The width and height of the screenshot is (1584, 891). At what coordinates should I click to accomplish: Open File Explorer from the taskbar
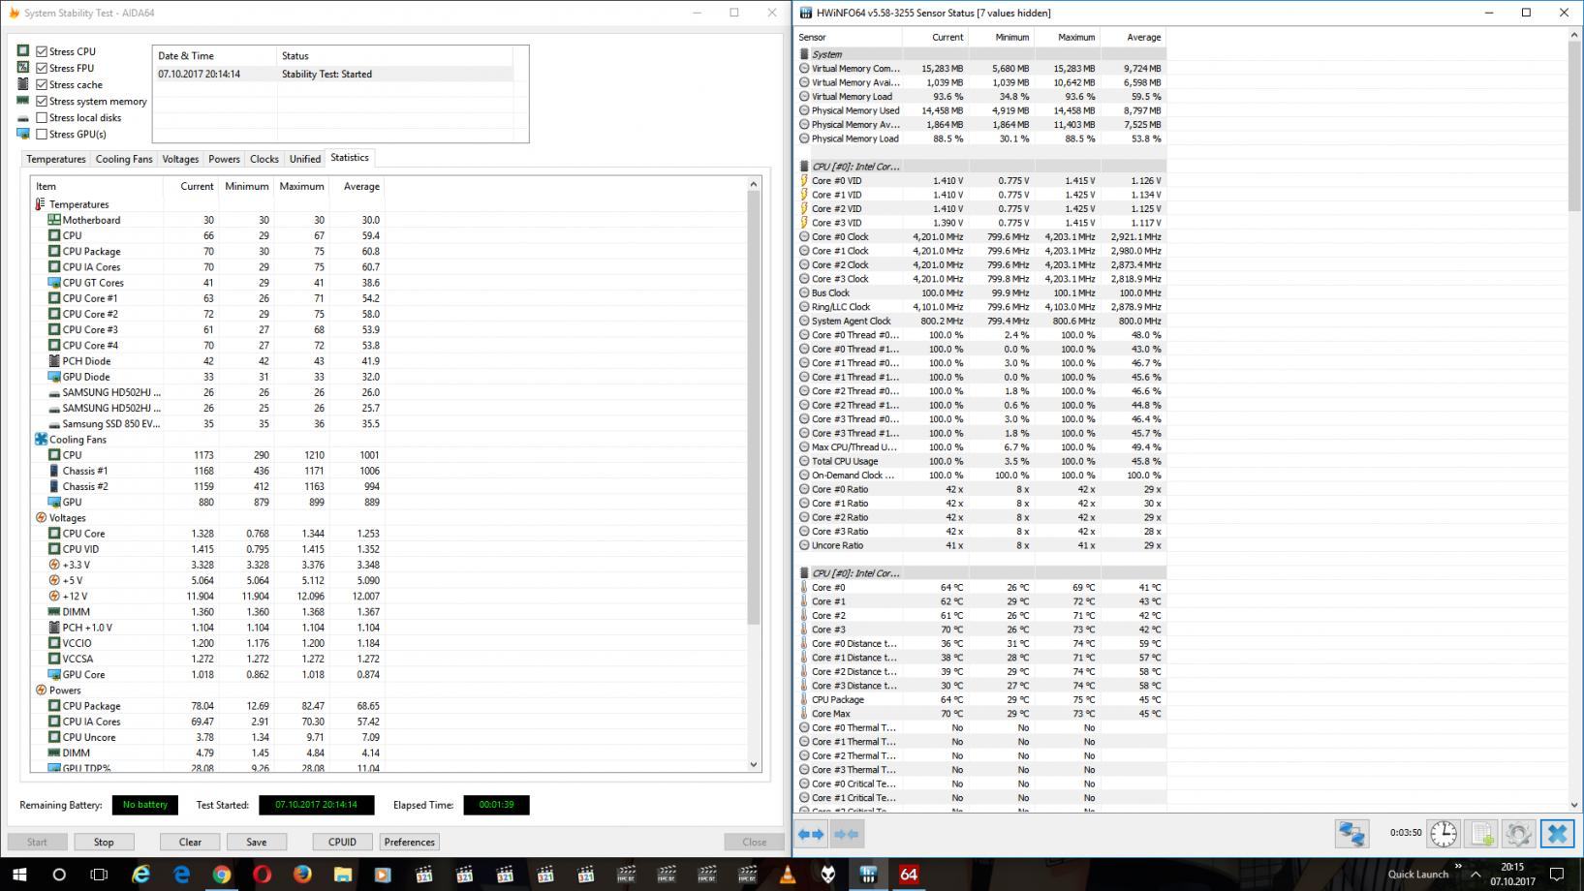coord(343,875)
